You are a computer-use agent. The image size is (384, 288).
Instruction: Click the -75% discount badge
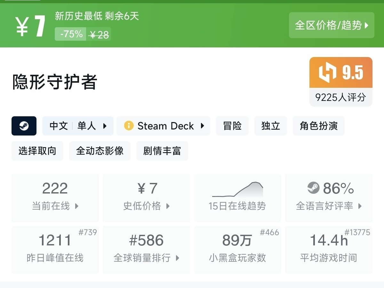70,34
